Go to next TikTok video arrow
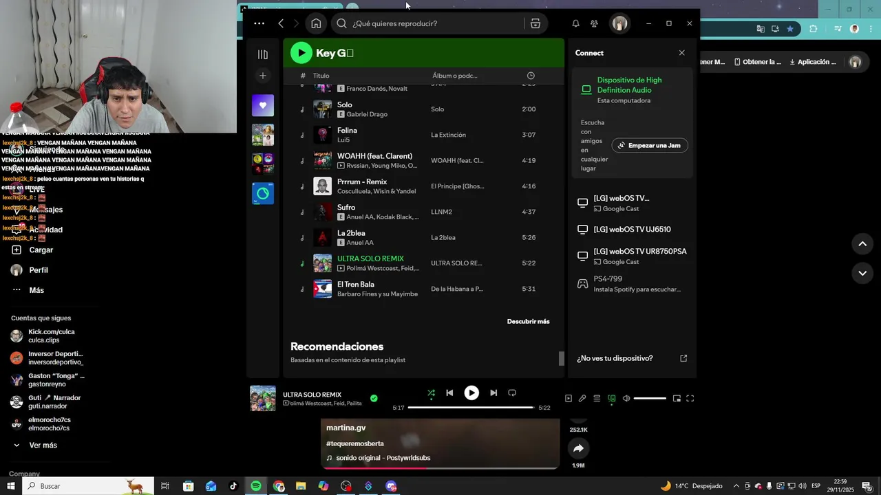This screenshot has width=881, height=495. pos(862,273)
